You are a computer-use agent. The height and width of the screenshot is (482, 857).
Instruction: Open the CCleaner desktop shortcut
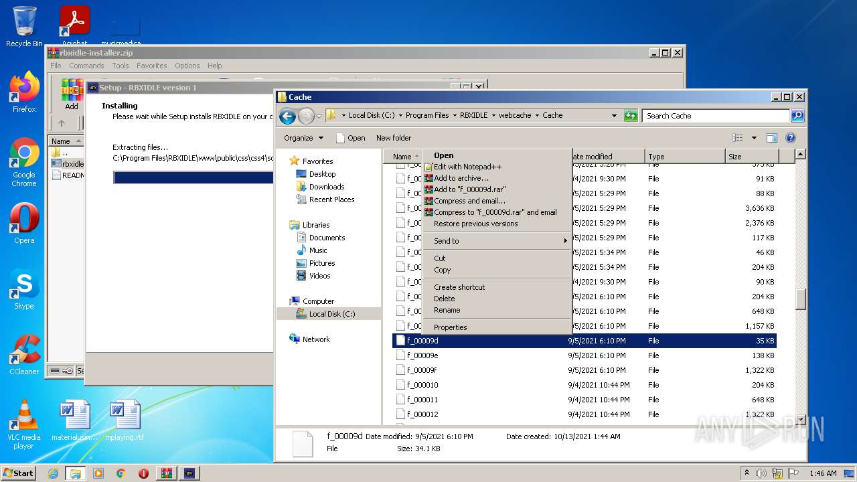(24, 355)
